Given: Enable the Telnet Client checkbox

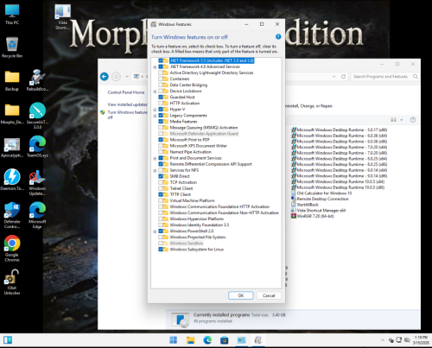Looking at the screenshot, I should click(x=161, y=188).
